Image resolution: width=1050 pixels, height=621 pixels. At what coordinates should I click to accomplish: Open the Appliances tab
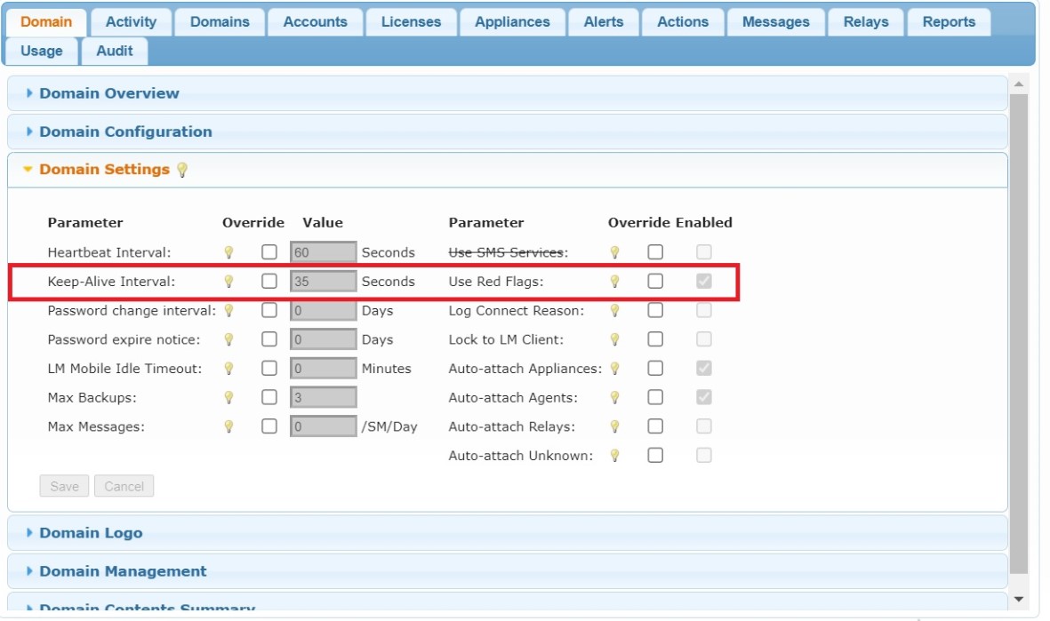512,22
